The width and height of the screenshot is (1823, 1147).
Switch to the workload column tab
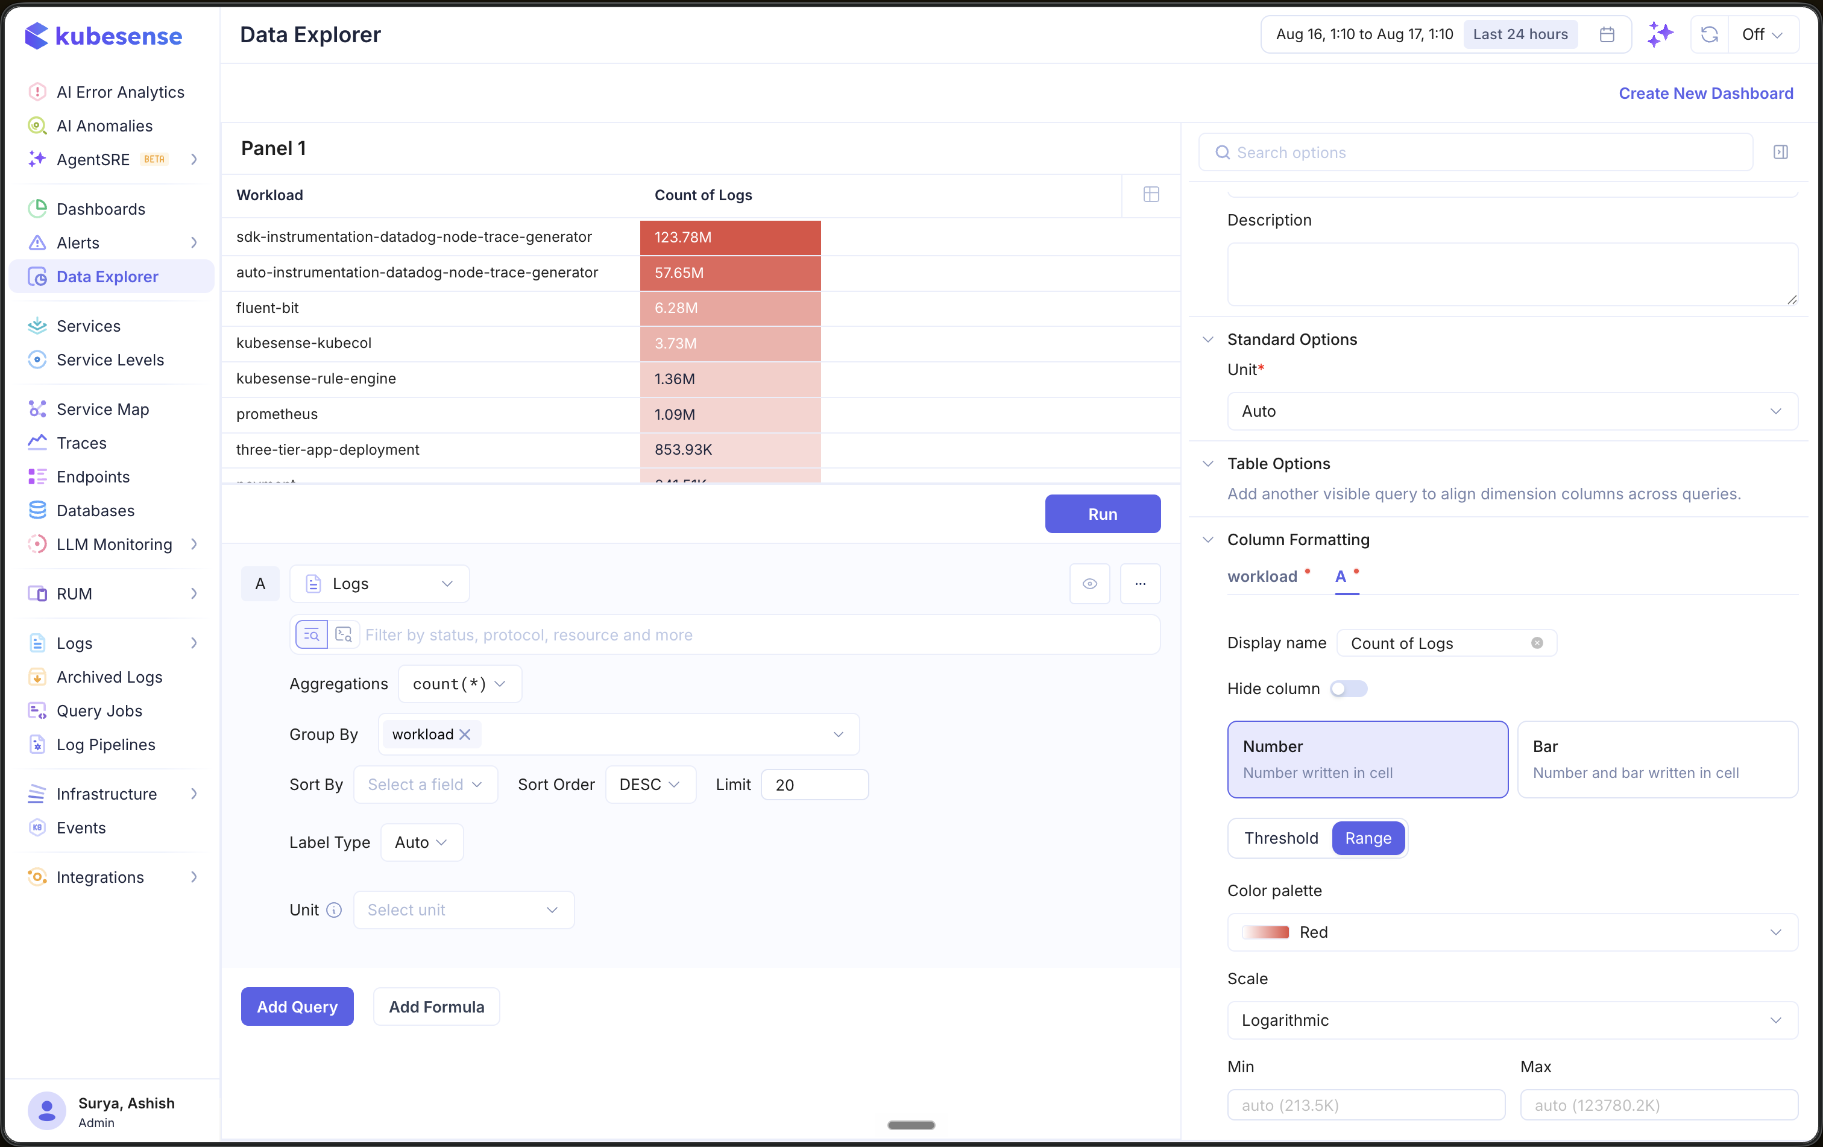click(x=1262, y=576)
